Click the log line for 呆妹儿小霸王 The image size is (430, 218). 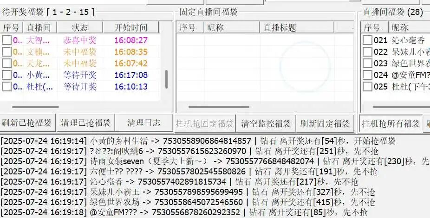click(x=188, y=192)
